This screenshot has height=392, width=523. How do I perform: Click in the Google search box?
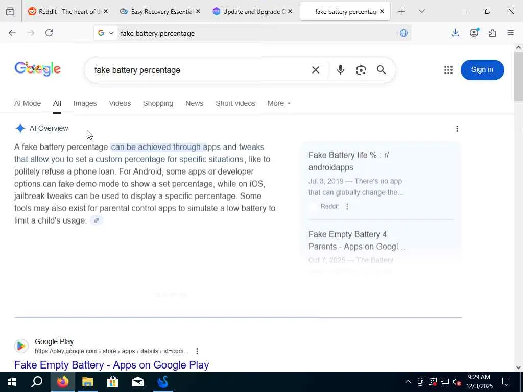200,70
